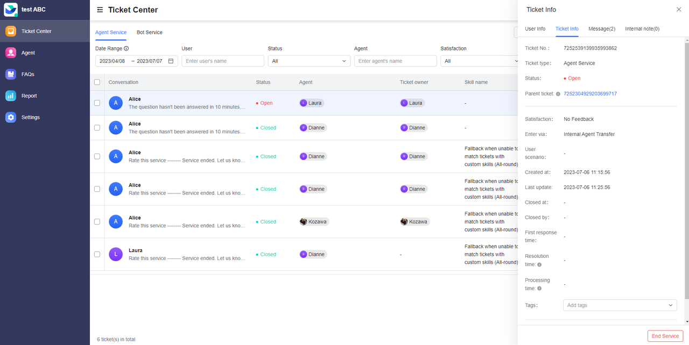Screen dimensions: 689x345
Task: Click the Enter agent's name field
Action: tap(395, 61)
